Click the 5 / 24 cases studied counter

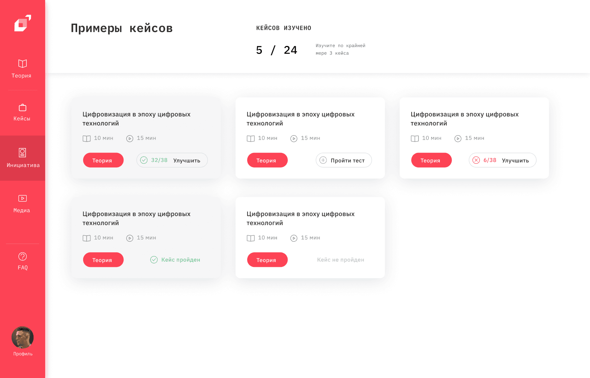(x=277, y=50)
